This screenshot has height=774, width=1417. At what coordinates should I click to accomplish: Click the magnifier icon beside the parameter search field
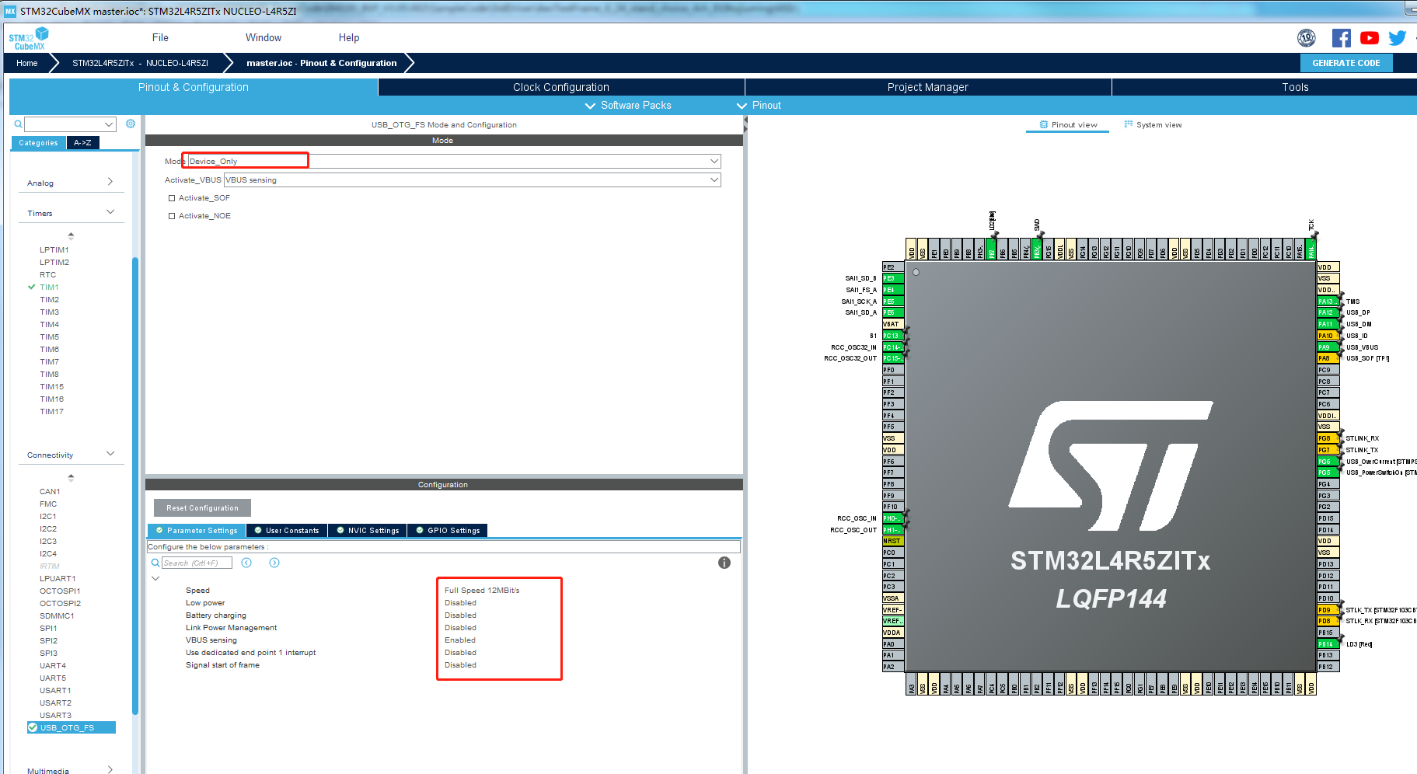[155, 563]
